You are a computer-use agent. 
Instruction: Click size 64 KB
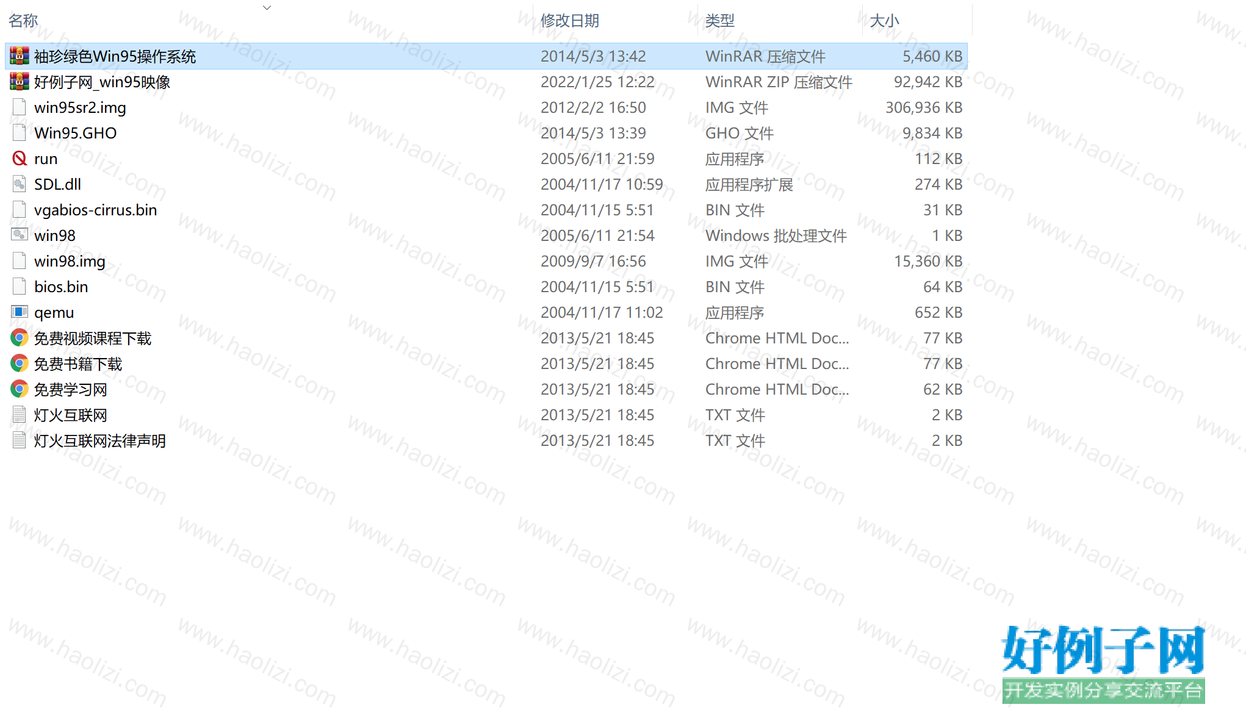point(943,287)
